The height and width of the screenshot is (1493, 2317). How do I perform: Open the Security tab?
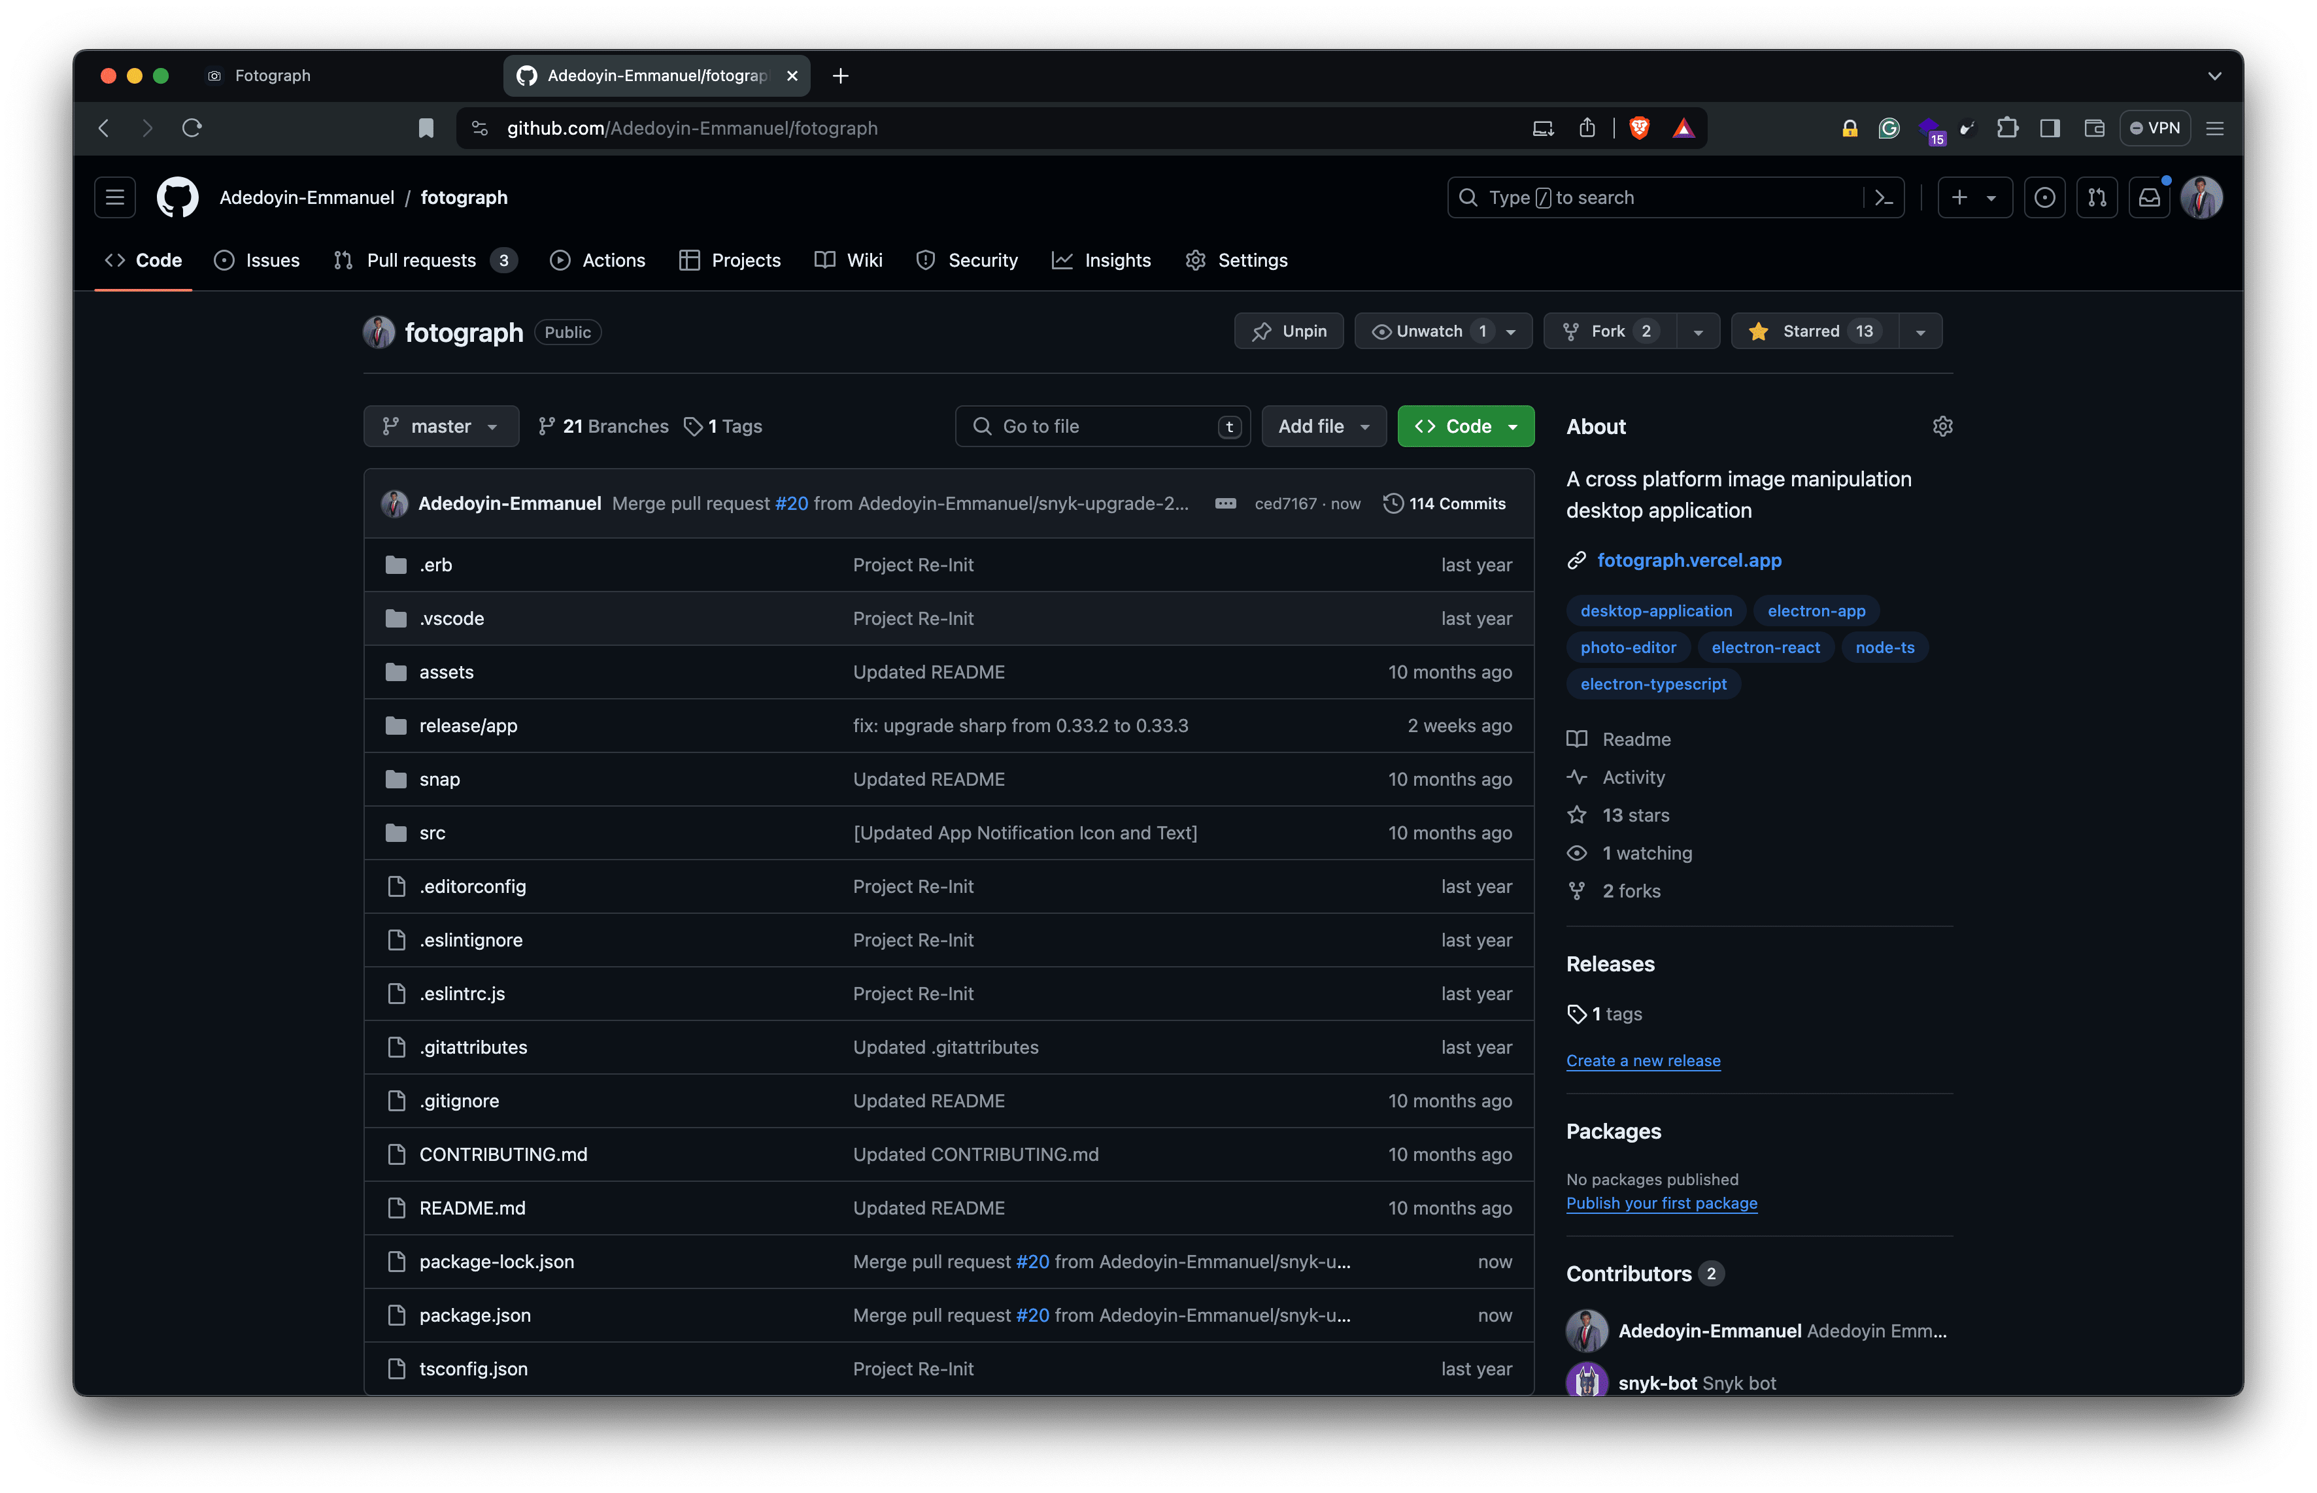(x=968, y=261)
